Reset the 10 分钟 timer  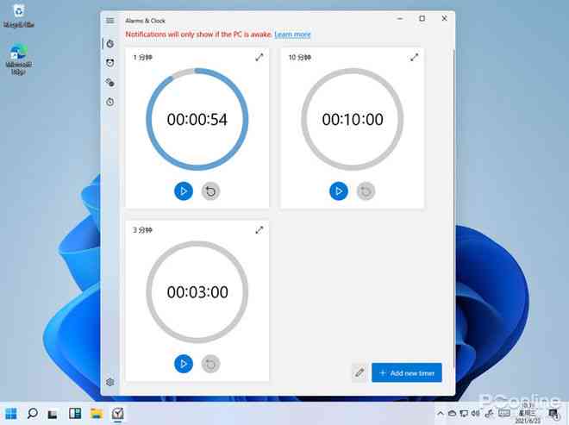tap(366, 191)
